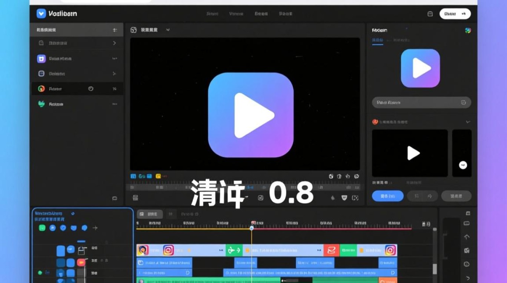Click the right half of the gray segmented control
Viewport: 507px width, 283px height.
click(x=430, y=196)
